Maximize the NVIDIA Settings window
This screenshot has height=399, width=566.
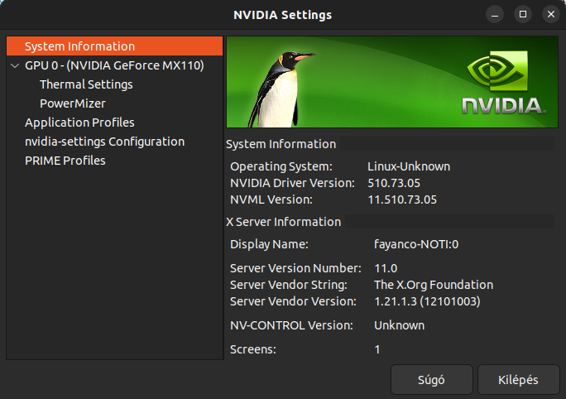[x=523, y=14]
